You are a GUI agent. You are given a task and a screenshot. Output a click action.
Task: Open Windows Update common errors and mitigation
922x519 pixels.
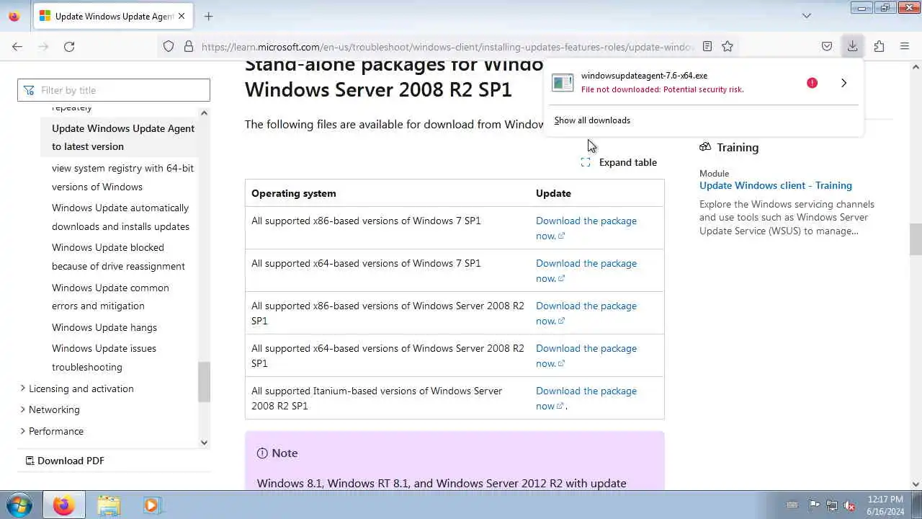(110, 296)
